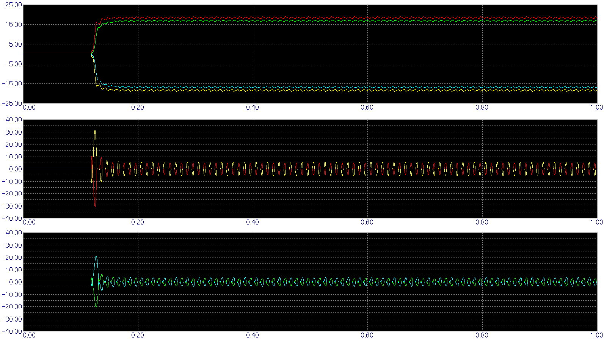
Task: Choose the 0.40 time label under the green-cyan waveform plot
Action: pos(253,335)
